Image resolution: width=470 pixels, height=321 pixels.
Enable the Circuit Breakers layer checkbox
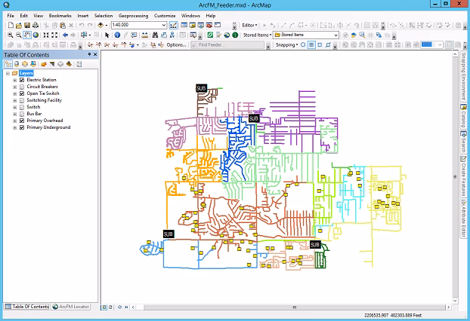(22, 87)
